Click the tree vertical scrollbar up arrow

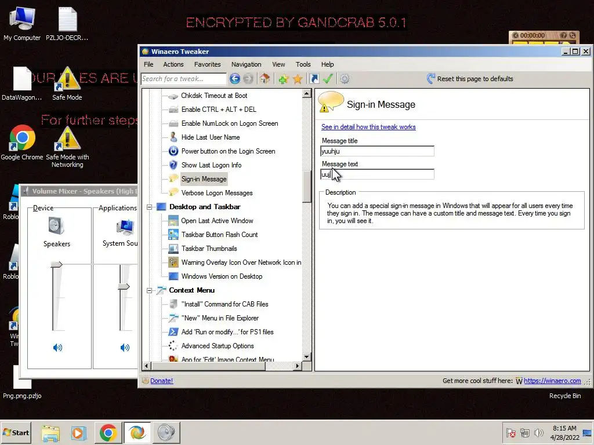coord(306,93)
